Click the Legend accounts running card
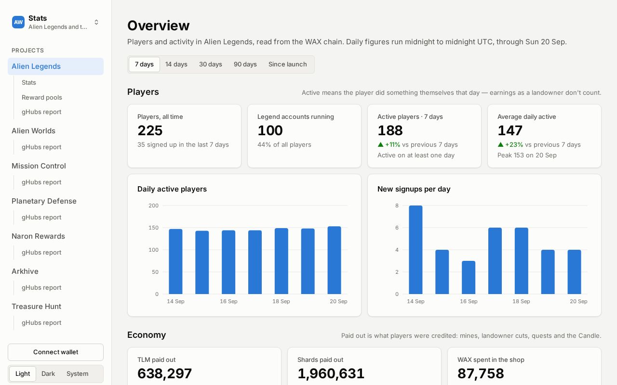The width and height of the screenshot is (617, 385). [304, 136]
